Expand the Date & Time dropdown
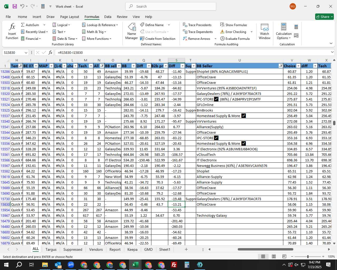The image size is (337, 270). click(x=76, y=38)
